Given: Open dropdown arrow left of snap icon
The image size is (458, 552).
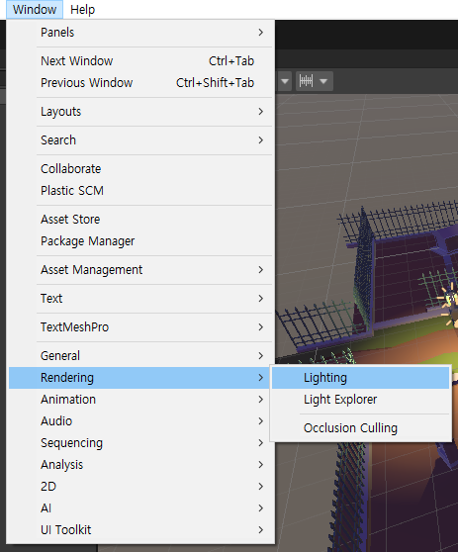Looking at the screenshot, I should tap(285, 82).
